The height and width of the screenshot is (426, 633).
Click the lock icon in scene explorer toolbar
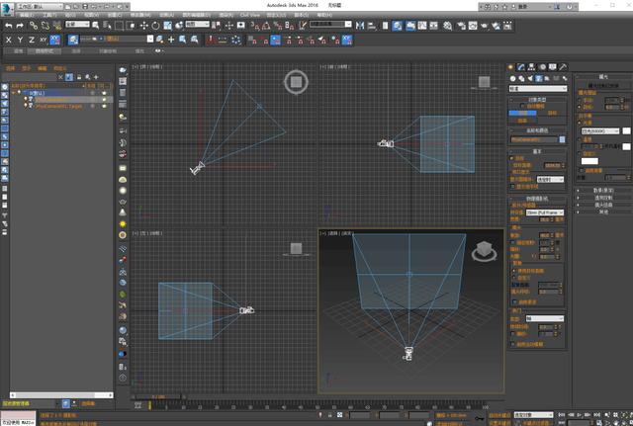pyautogui.click(x=79, y=77)
